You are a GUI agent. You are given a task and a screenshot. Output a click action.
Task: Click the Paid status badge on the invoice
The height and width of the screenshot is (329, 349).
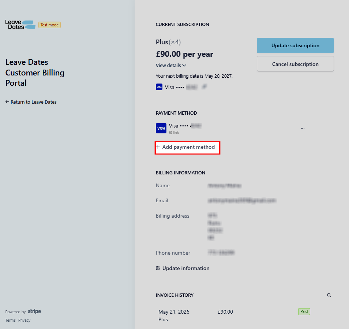pyautogui.click(x=304, y=312)
